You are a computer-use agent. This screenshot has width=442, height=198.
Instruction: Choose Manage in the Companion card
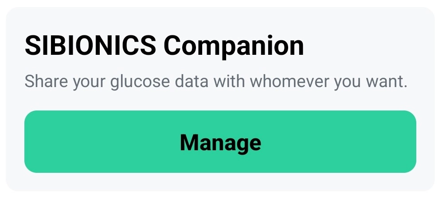click(x=220, y=142)
